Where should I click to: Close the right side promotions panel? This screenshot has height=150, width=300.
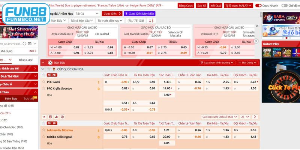click(257, 26)
